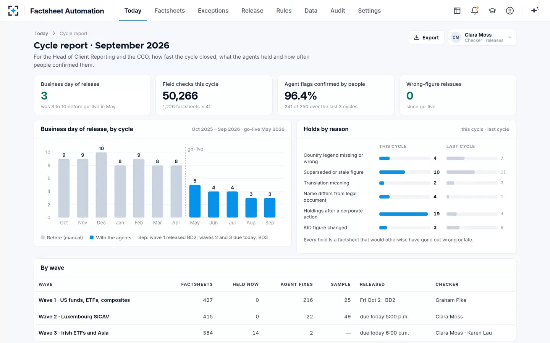Click this-cycle bar for Superseded or stale figure

[392, 172]
